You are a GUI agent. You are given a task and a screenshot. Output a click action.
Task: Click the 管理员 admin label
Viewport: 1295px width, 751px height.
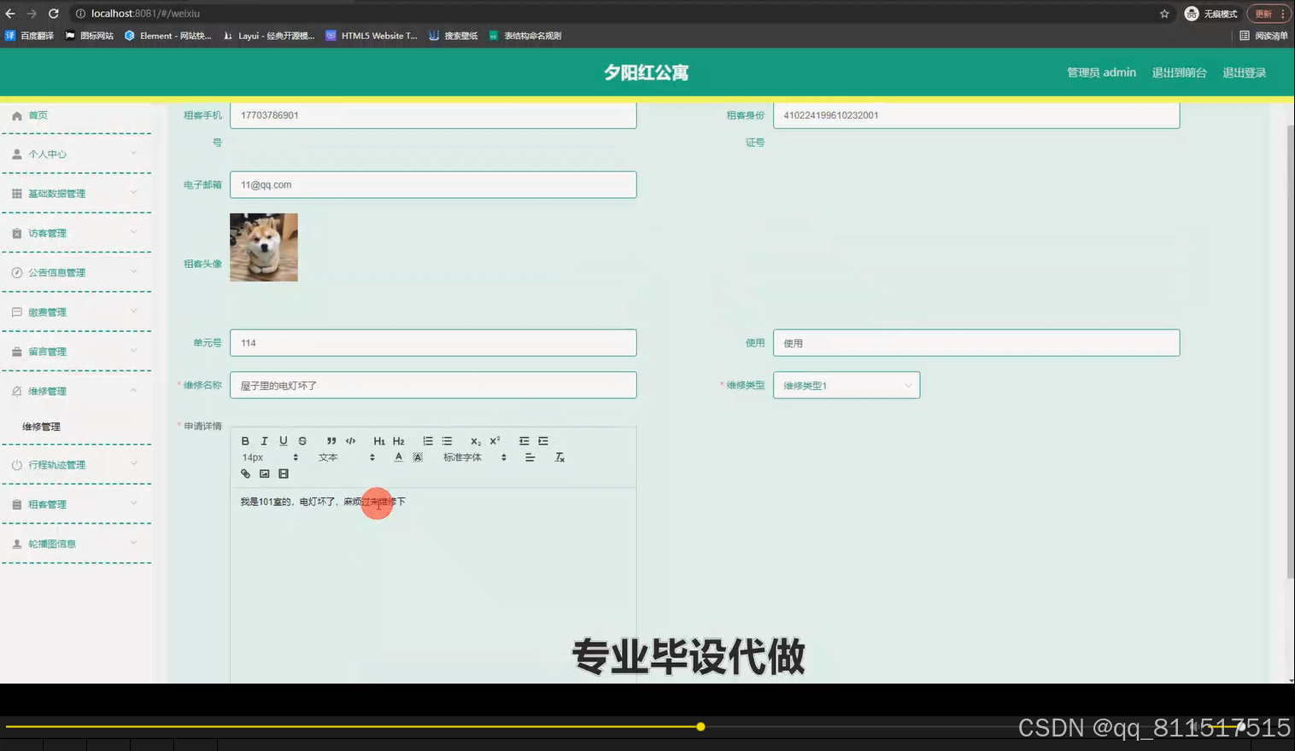point(1101,73)
